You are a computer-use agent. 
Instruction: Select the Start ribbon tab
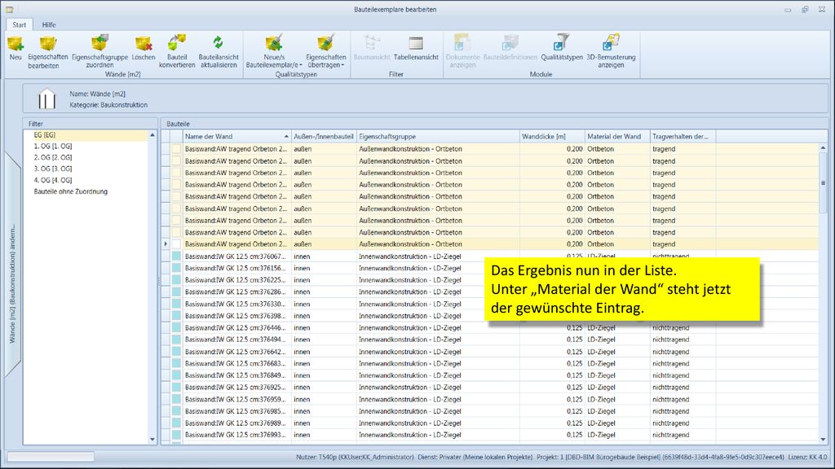20,25
